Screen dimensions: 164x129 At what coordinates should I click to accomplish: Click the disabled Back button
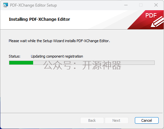tap(92, 120)
